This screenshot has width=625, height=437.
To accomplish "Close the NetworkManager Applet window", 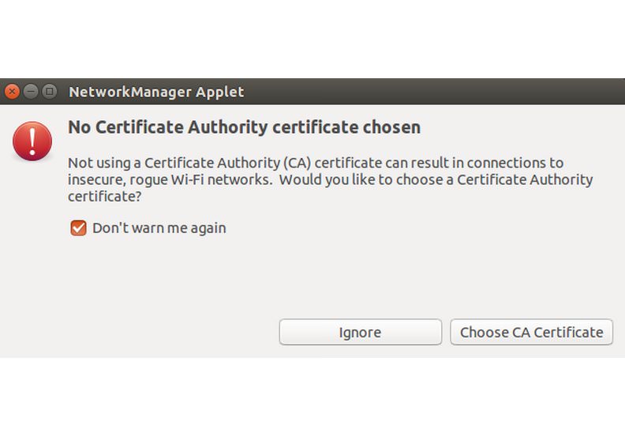I will click(x=12, y=92).
